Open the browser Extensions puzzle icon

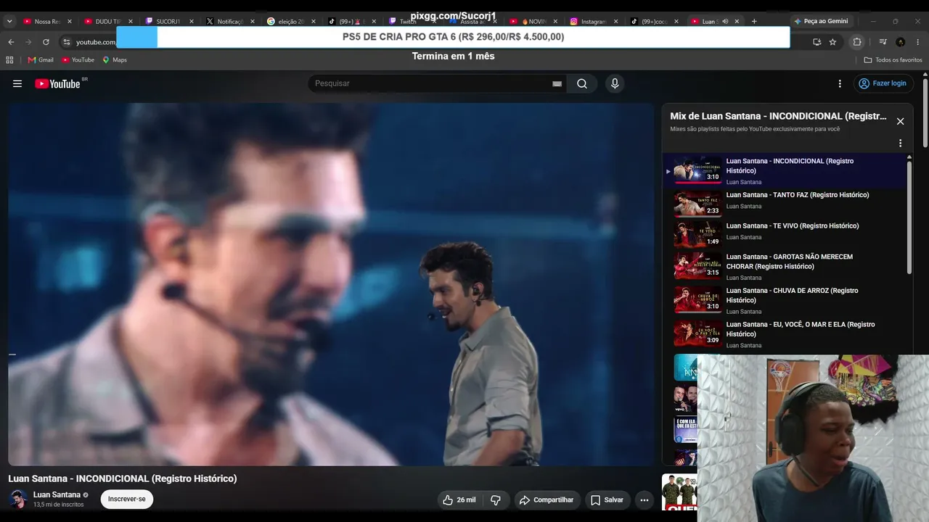coord(856,42)
